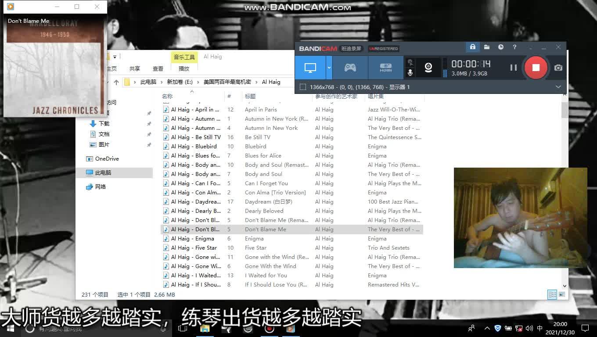Open the screen mode dropdown arrow in Bandicam
This screenshot has height=337, width=597.
pyautogui.click(x=329, y=68)
